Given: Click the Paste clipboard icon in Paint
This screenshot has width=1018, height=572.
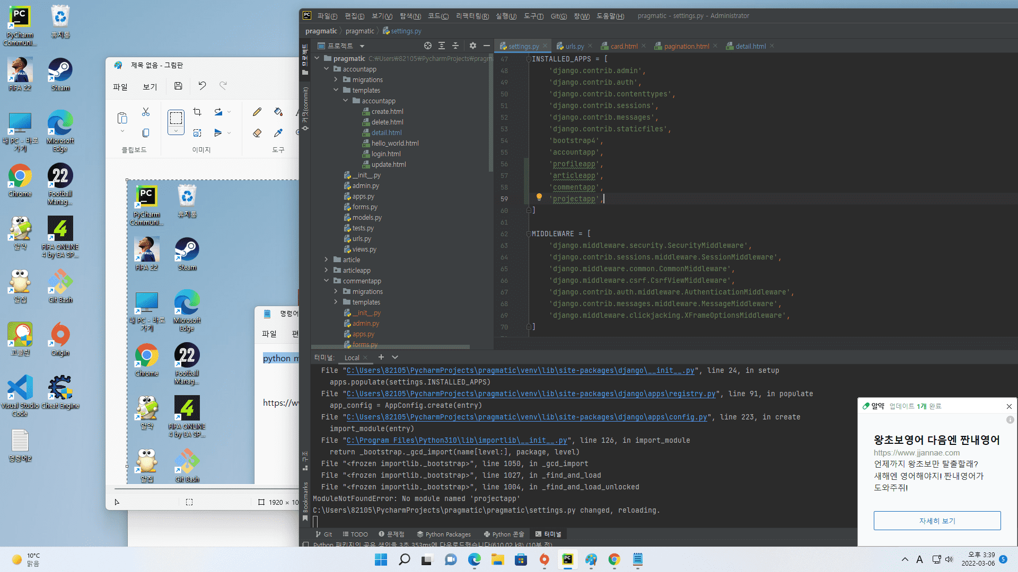Looking at the screenshot, I should point(122,118).
